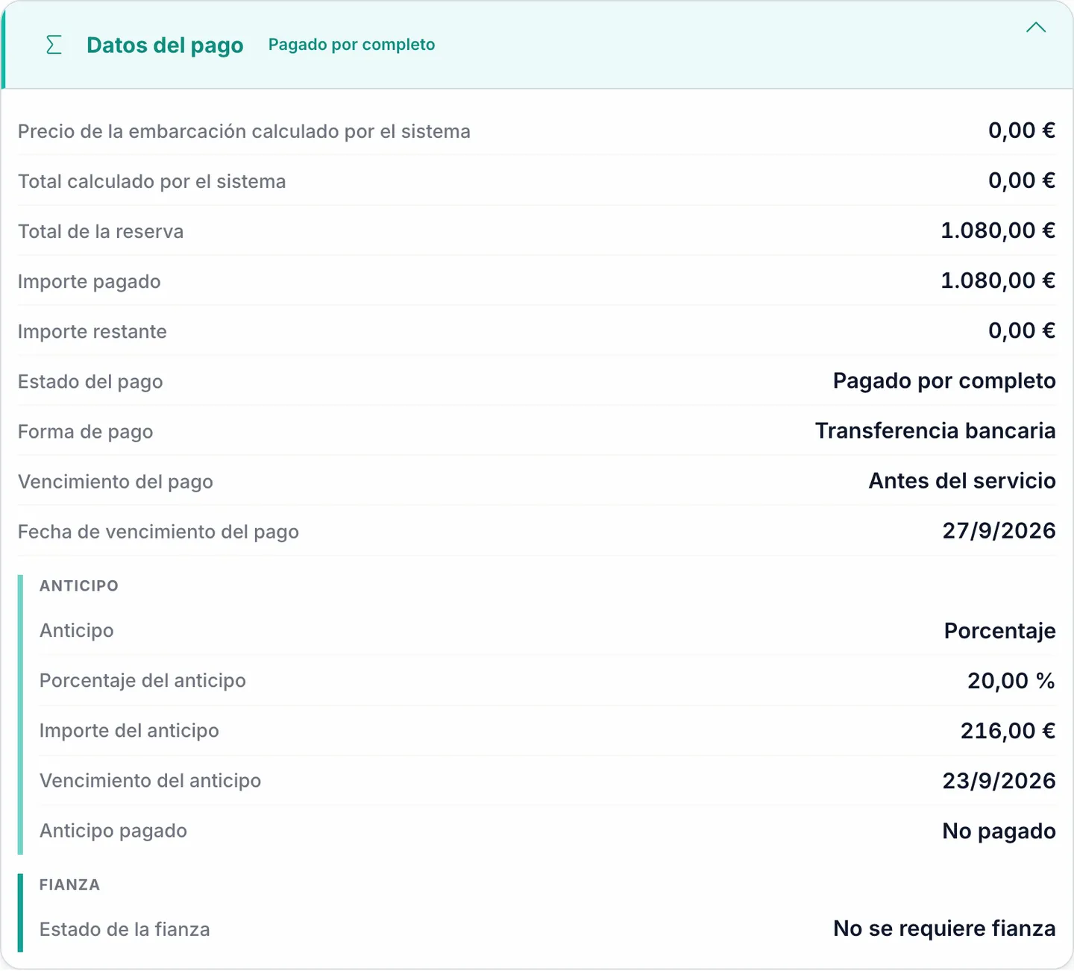
Task: Select the 'Porcentaje del anticipo' label
Action: pyautogui.click(x=142, y=680)
